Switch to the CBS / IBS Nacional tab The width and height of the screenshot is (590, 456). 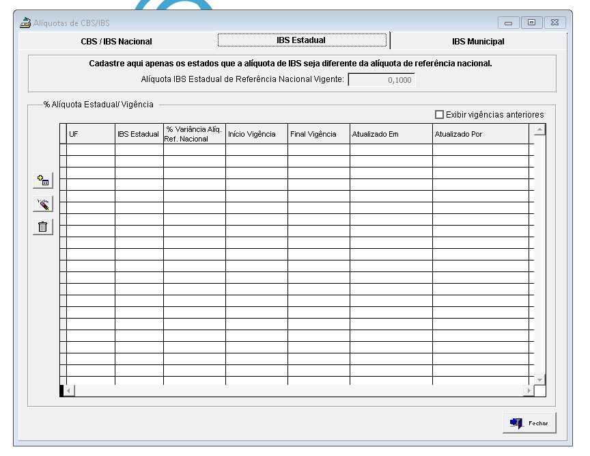tap(116, 42)
